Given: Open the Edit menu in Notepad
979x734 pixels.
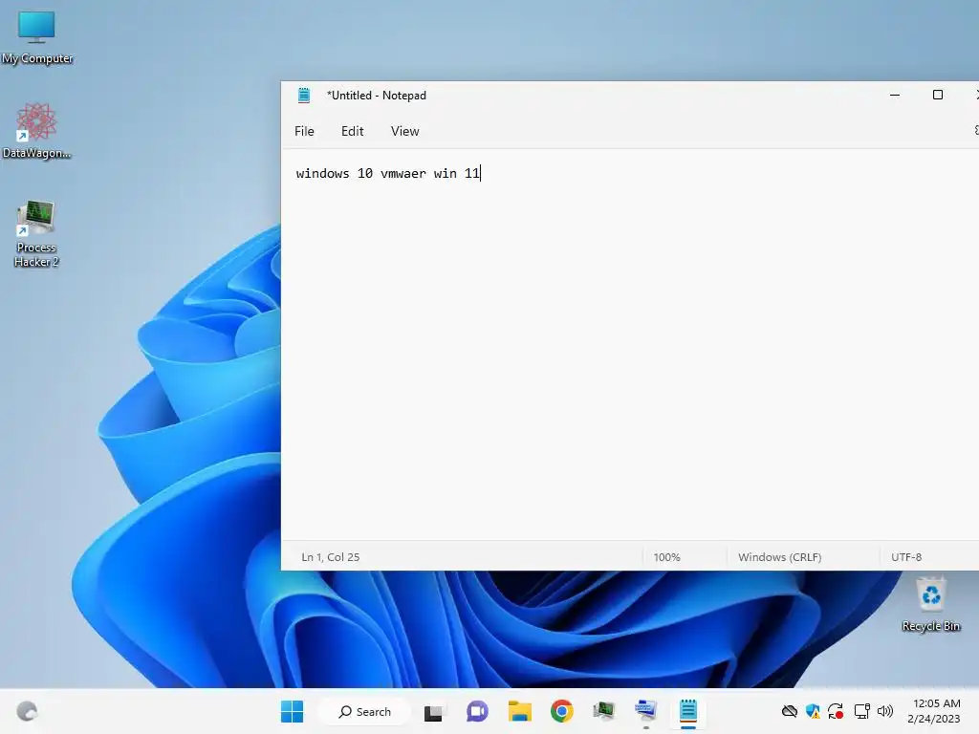Looking at the screenshot, I should click(x=352, y=131).
